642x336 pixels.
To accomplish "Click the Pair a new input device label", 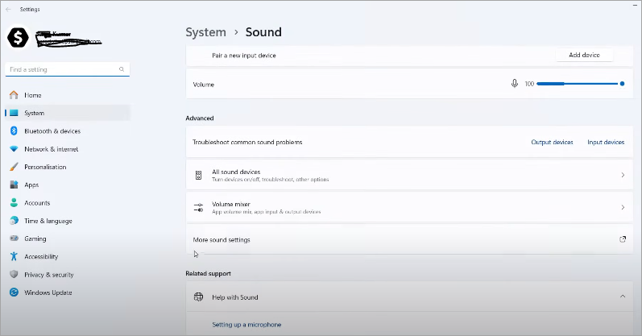I will 243,56.
